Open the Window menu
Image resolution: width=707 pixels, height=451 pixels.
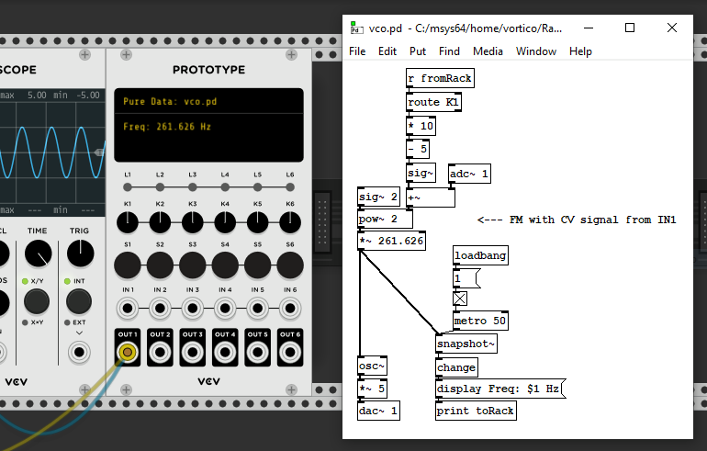(x=535, y=51)
